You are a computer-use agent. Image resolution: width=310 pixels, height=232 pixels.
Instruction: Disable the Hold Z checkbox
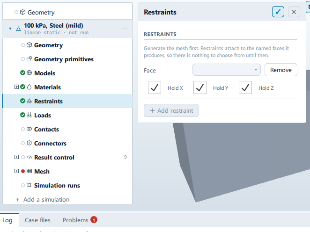pyautogui.click(x=245, y=87)
